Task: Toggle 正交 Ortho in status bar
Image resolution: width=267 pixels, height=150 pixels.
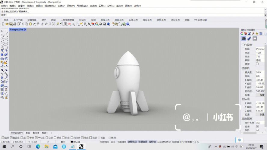Action: click(113, 142)
